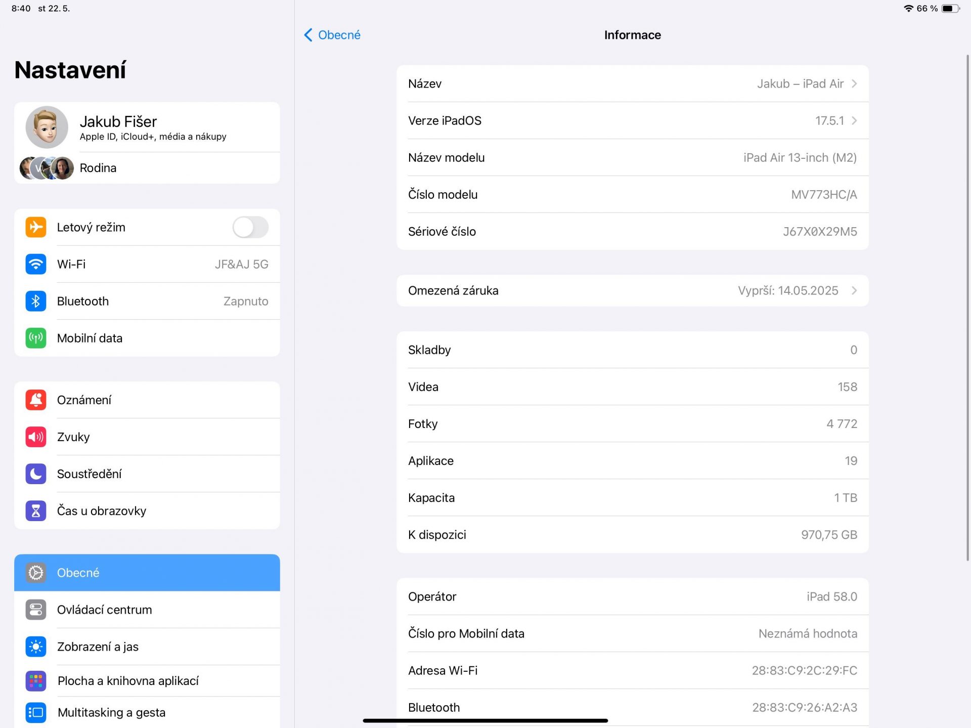Tap the Zobrazení a jas sun icon
Viewport: 971px width, 728px height.
[36, 647]
